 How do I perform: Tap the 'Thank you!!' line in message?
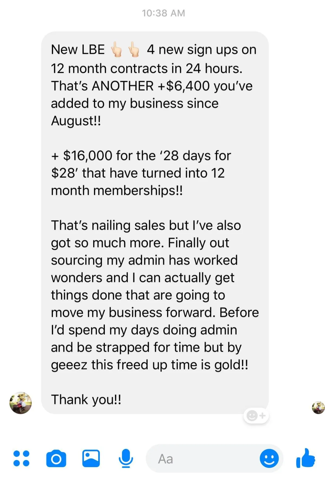coord(86,399)
